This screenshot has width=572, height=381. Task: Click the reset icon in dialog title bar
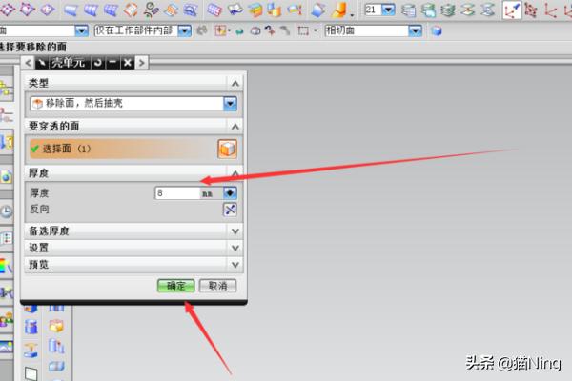click(x=98, y=62)
